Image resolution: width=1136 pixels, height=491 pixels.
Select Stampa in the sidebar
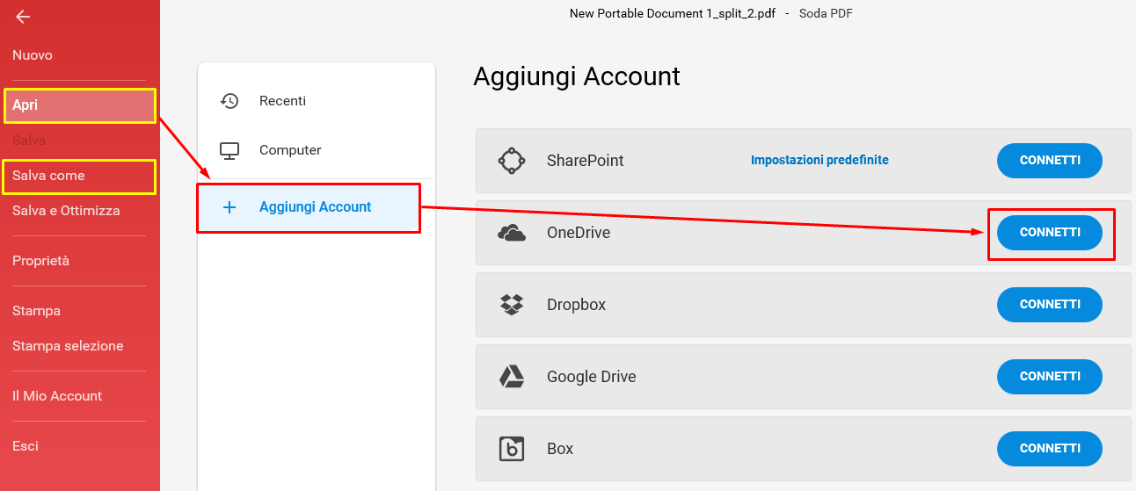36,311
